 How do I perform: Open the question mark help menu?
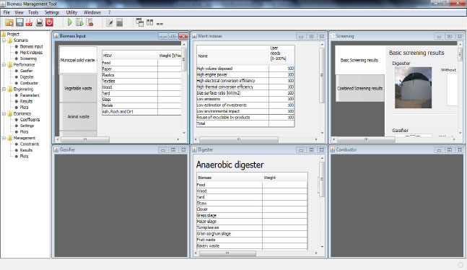coord(109,12)
